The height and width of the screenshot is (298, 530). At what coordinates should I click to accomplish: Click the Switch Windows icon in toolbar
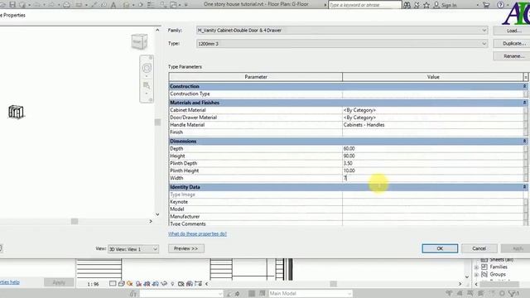174,5
